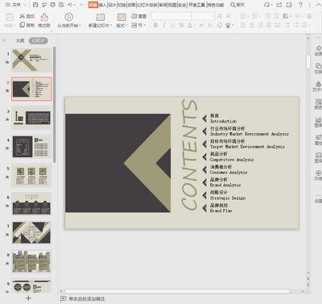Increase font size with the larger A icon

(220, 16)
